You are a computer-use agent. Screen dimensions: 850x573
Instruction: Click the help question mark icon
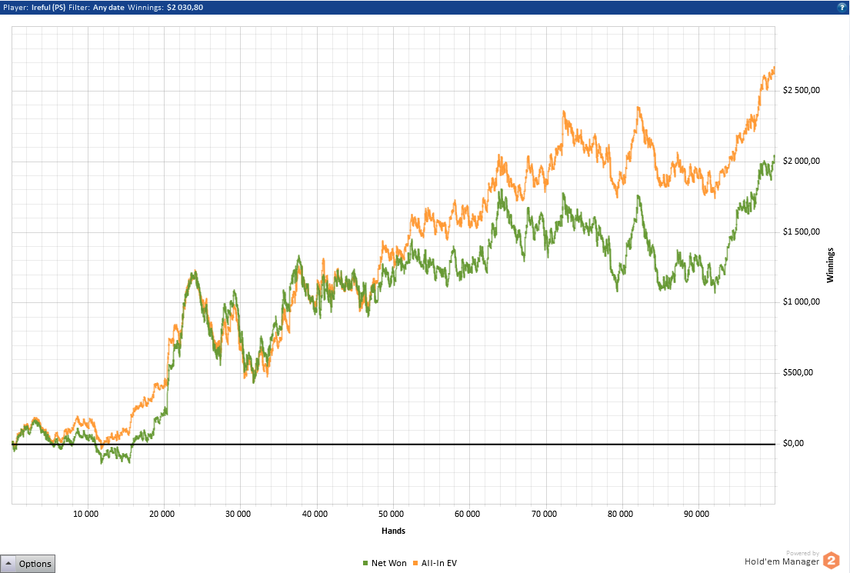tap(842, 7)
